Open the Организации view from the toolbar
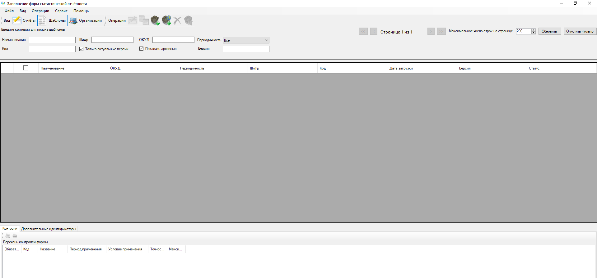 pos(86,20)
